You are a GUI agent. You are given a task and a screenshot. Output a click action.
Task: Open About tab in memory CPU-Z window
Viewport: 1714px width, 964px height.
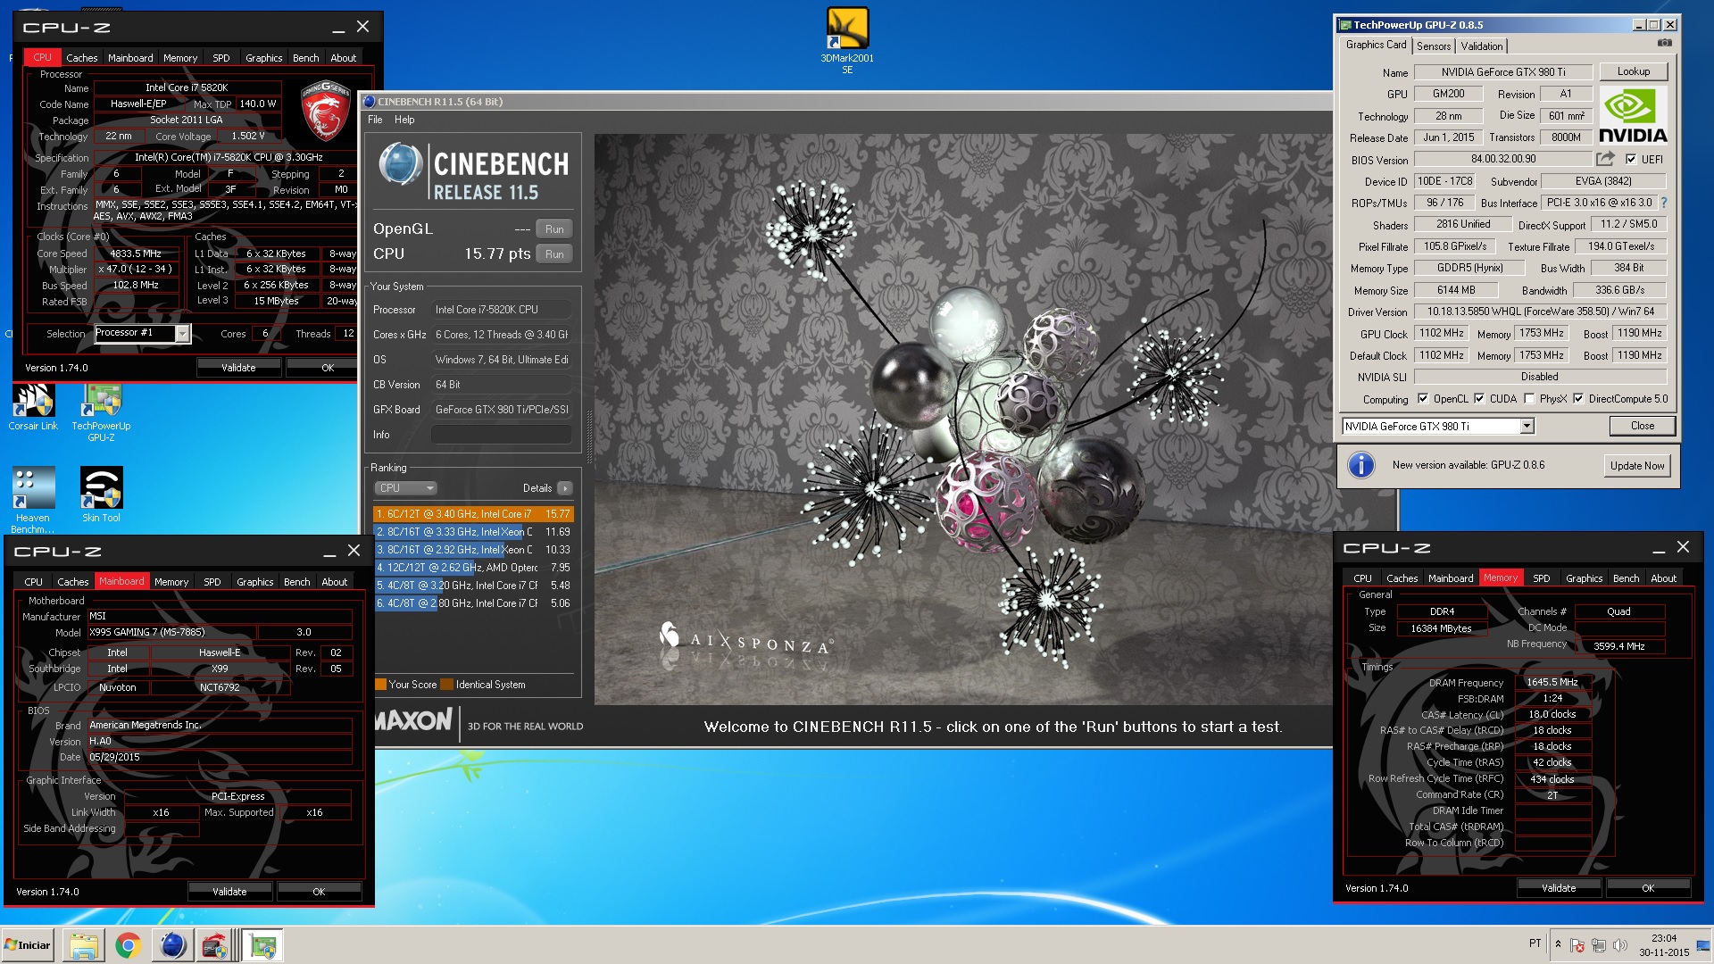pos(1663,578)
